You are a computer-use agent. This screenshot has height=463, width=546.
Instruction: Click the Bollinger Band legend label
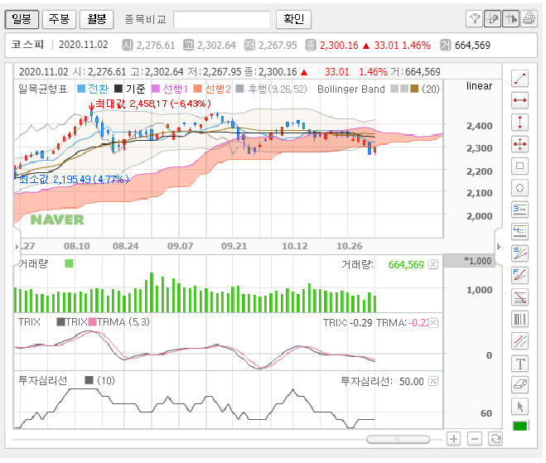[x=351, y=89]
